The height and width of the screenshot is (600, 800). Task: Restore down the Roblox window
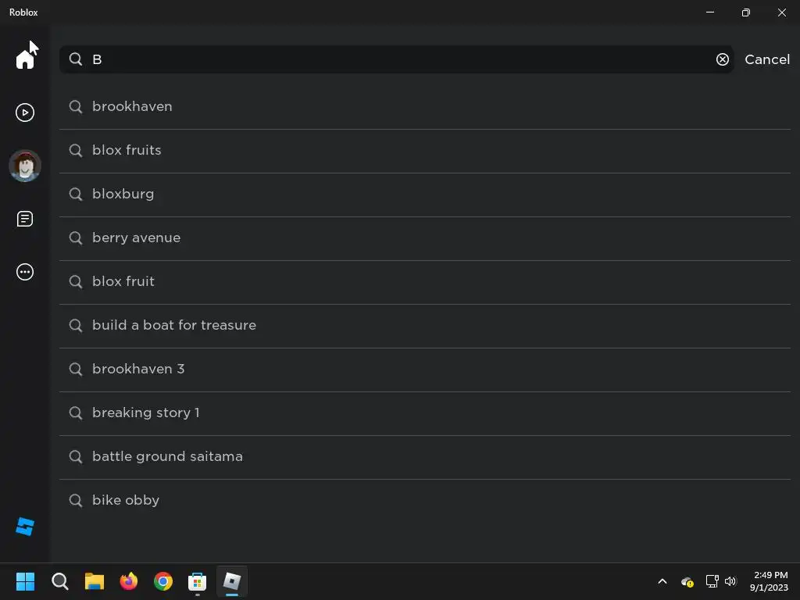point(746,12)
